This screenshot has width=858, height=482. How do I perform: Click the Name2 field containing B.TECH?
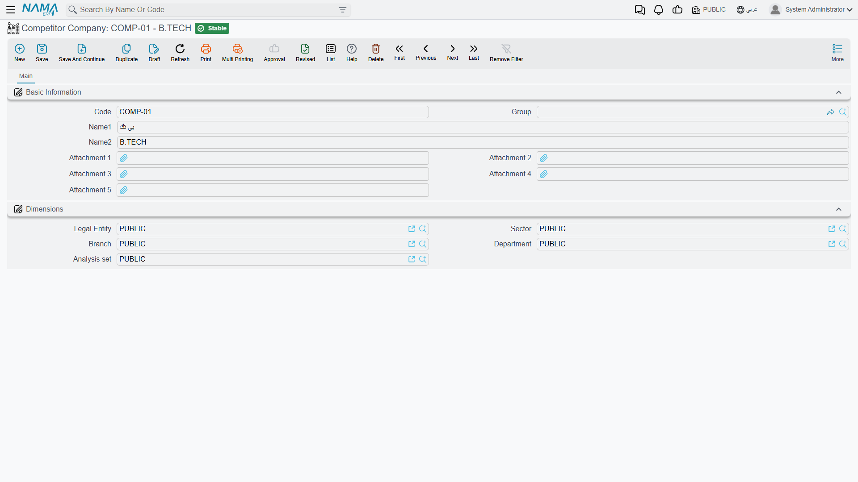point(483,142)
